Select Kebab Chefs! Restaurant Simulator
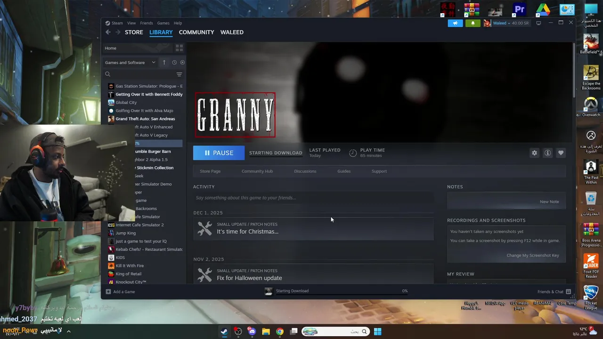603x339 pixels. [145, 249]
